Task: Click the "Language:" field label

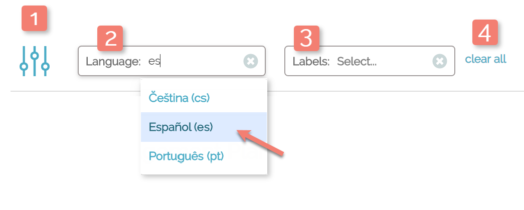Action: pyautogui.click(x=113, y=62)
